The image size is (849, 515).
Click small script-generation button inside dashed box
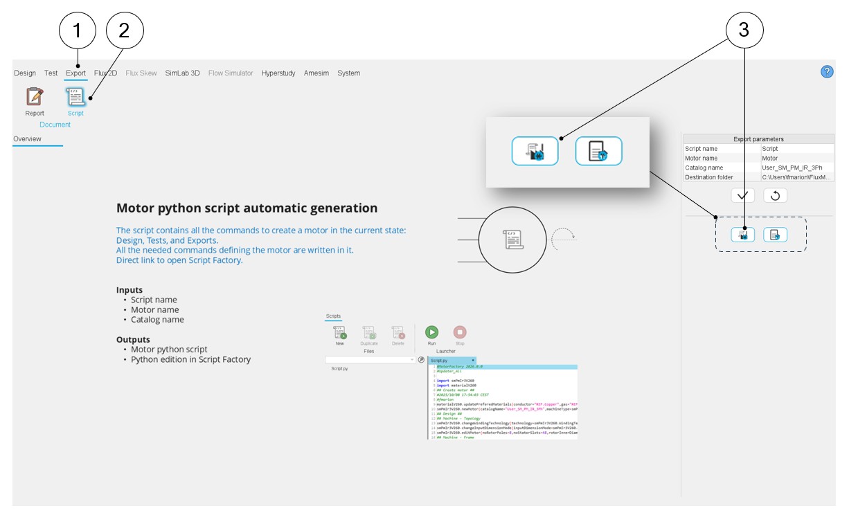743,235
